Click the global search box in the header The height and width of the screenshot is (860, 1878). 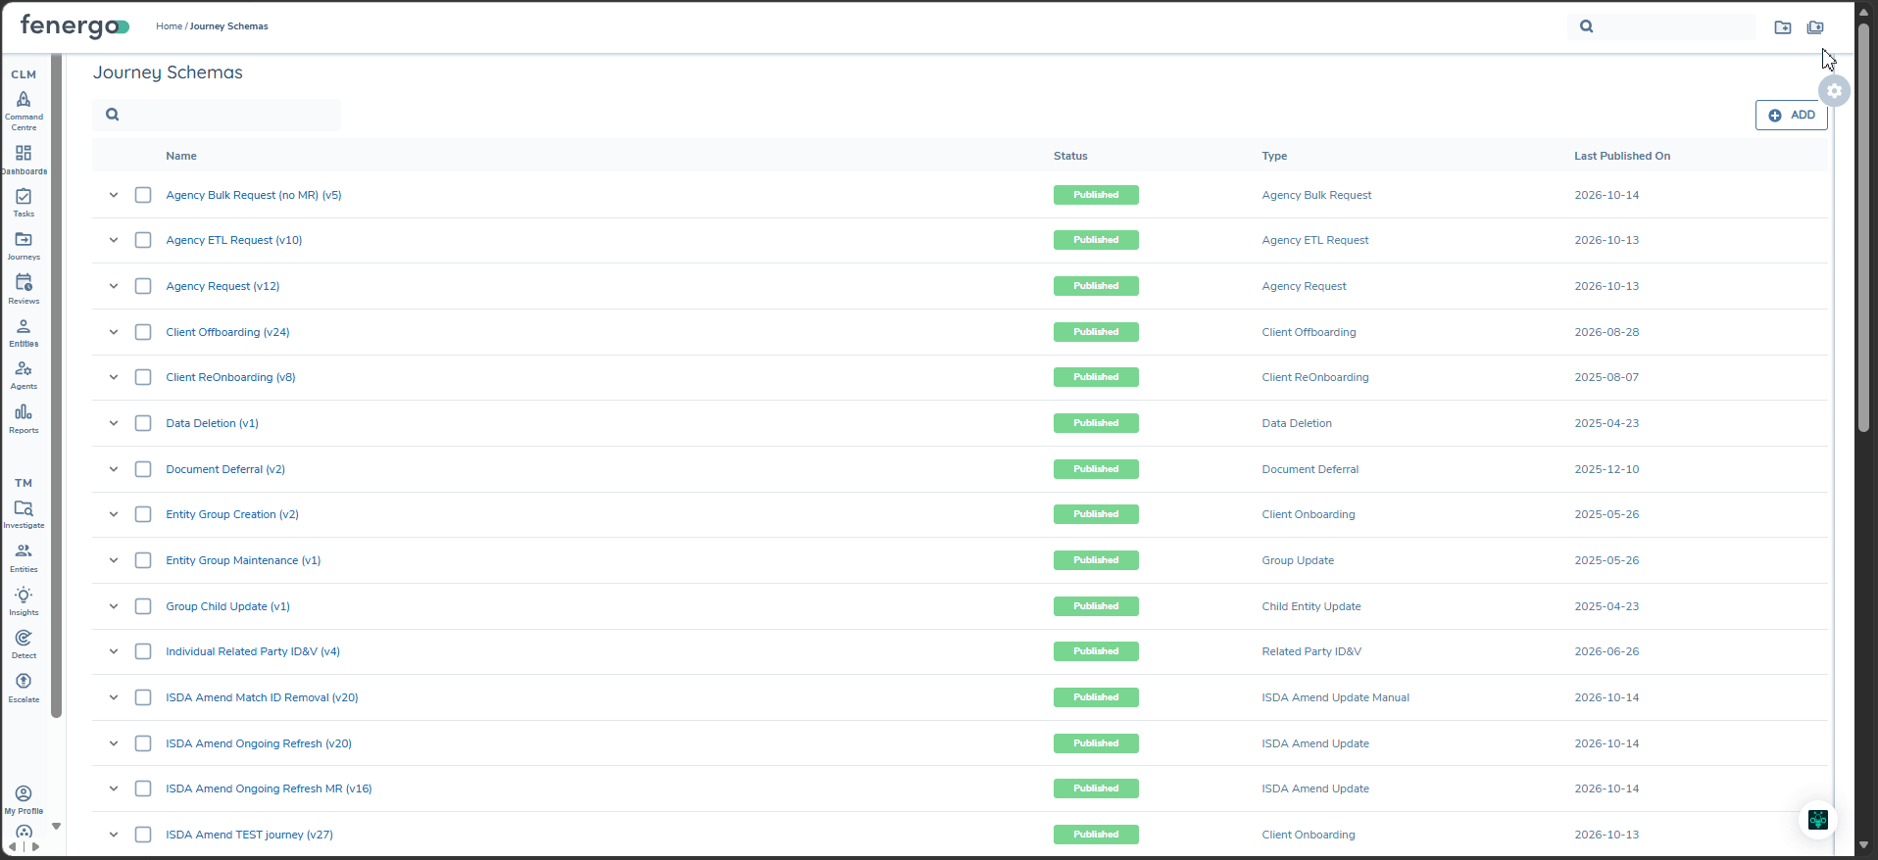click(1661, 27)
